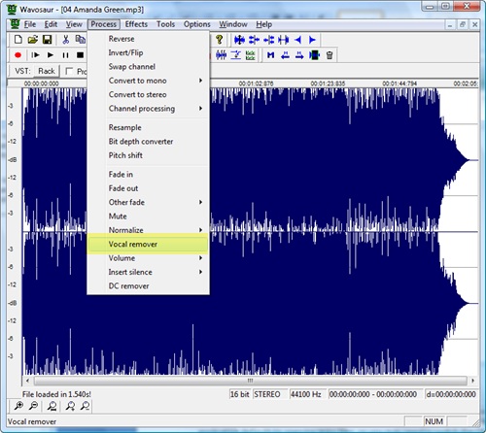Click the first blue zoom arrows icon

pos(239,40)
